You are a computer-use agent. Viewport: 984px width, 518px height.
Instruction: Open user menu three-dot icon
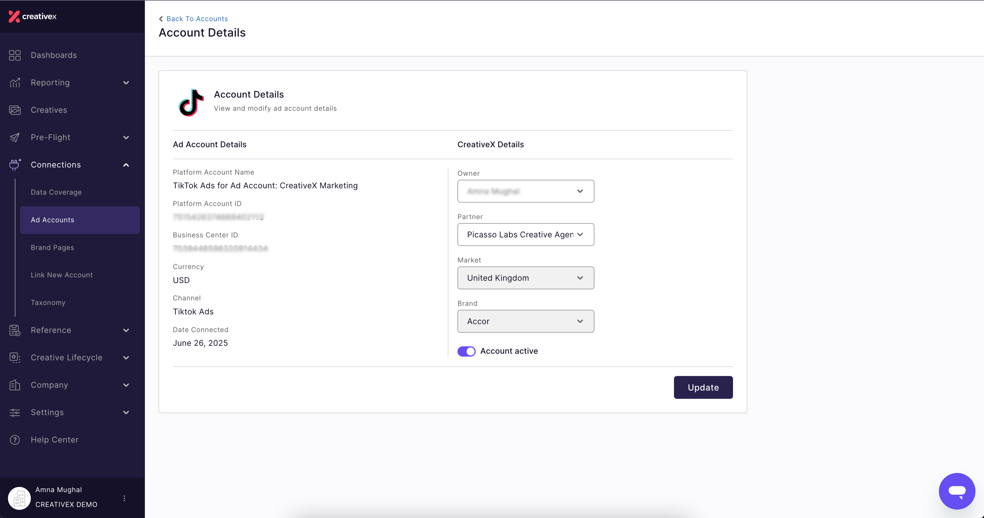(x=124, y=498)
